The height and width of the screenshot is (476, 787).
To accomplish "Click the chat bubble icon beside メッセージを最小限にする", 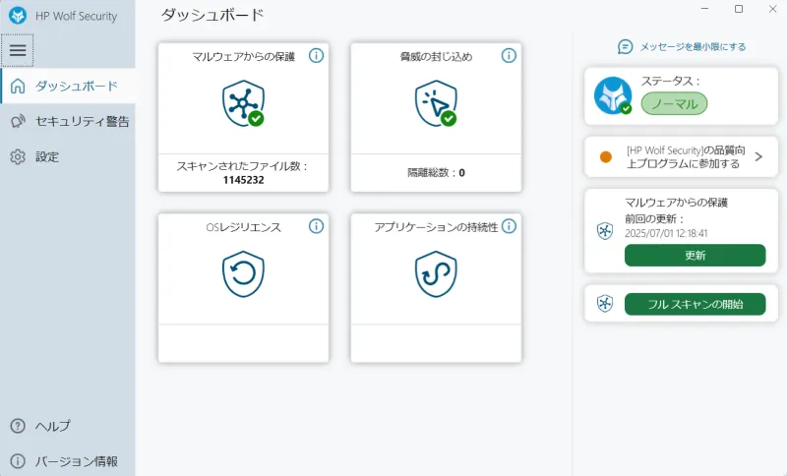I will click(626, 47).
